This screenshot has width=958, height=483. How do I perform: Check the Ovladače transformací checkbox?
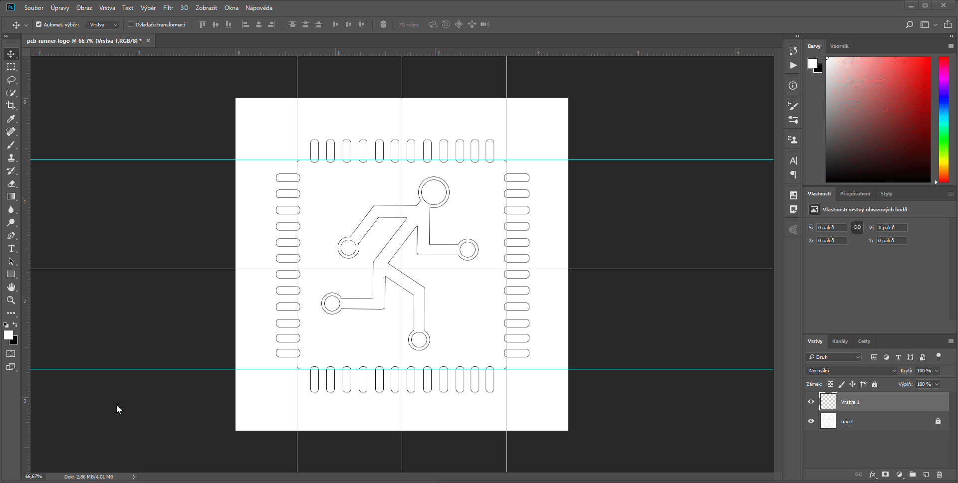pos(130,24)
